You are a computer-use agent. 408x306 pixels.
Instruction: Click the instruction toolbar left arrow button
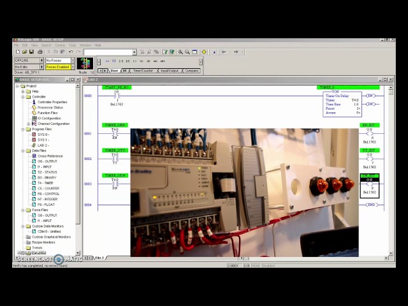(99, 62)
